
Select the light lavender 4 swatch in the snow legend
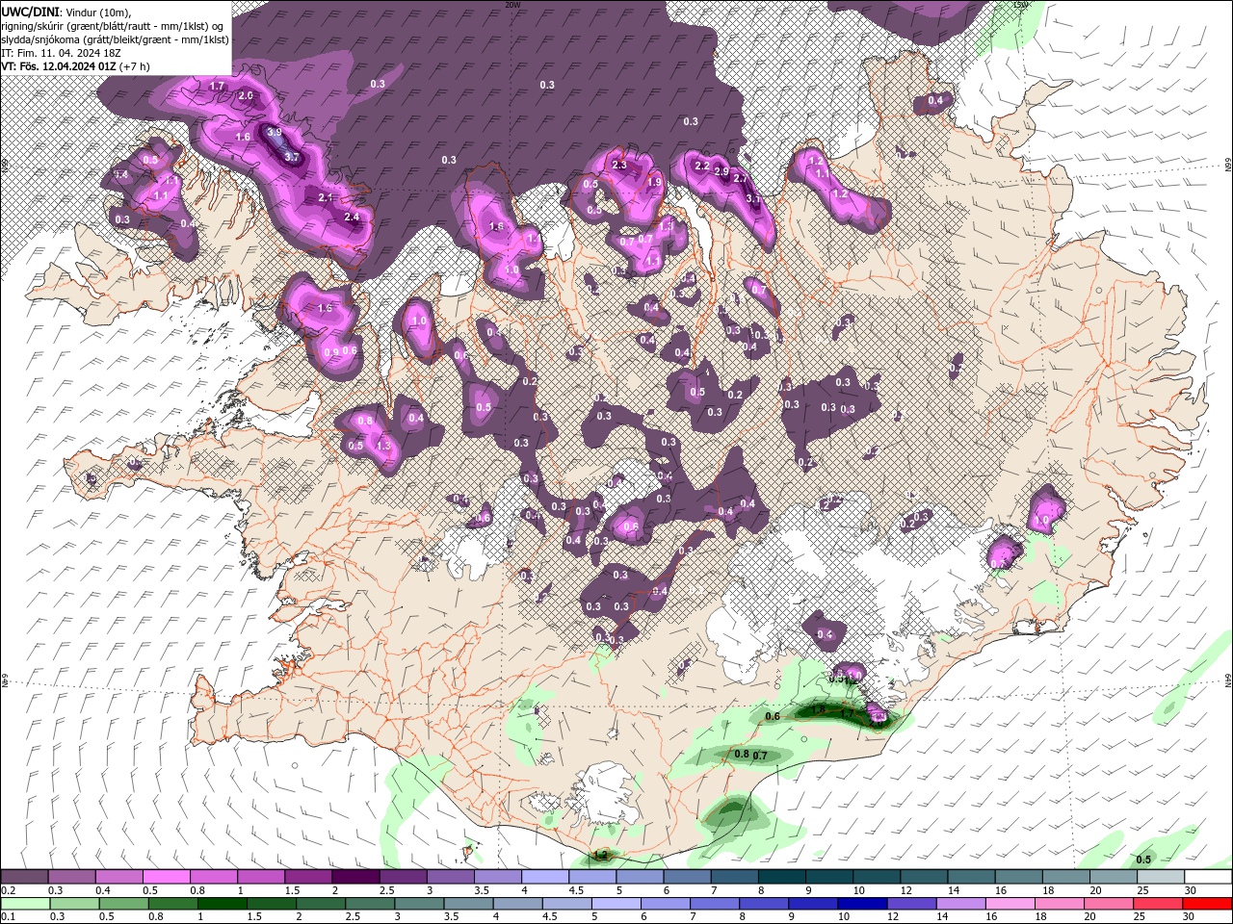click(544, 877)
